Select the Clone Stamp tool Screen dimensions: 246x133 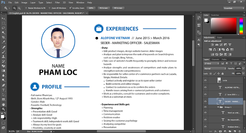pos(4,57)
